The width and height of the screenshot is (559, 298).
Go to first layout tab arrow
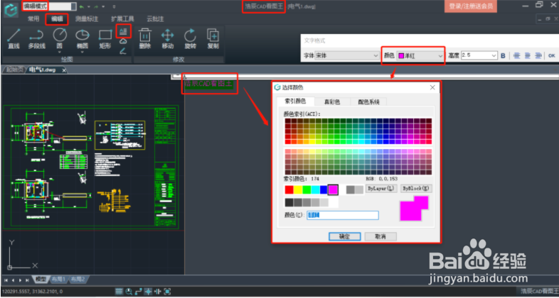6,280
